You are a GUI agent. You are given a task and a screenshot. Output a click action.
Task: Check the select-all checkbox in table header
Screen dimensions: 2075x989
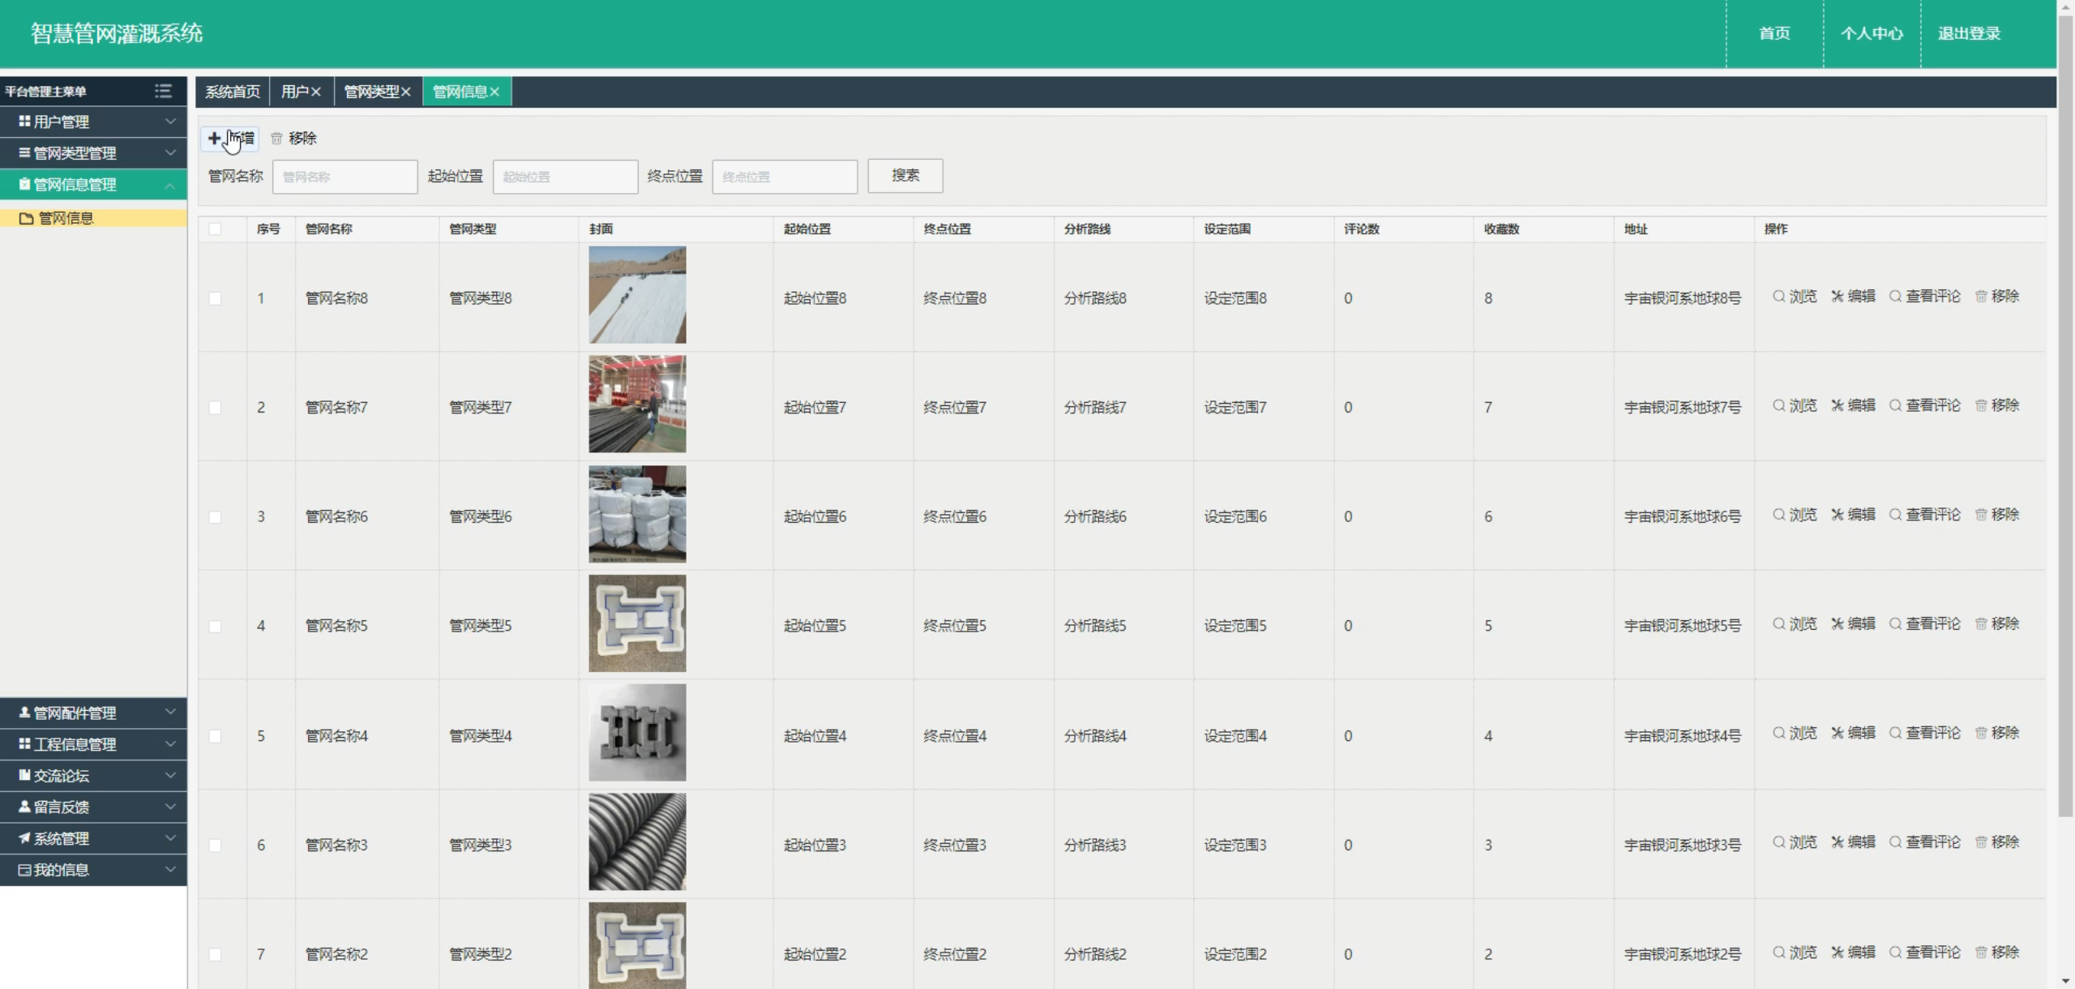tap(215, 229)
